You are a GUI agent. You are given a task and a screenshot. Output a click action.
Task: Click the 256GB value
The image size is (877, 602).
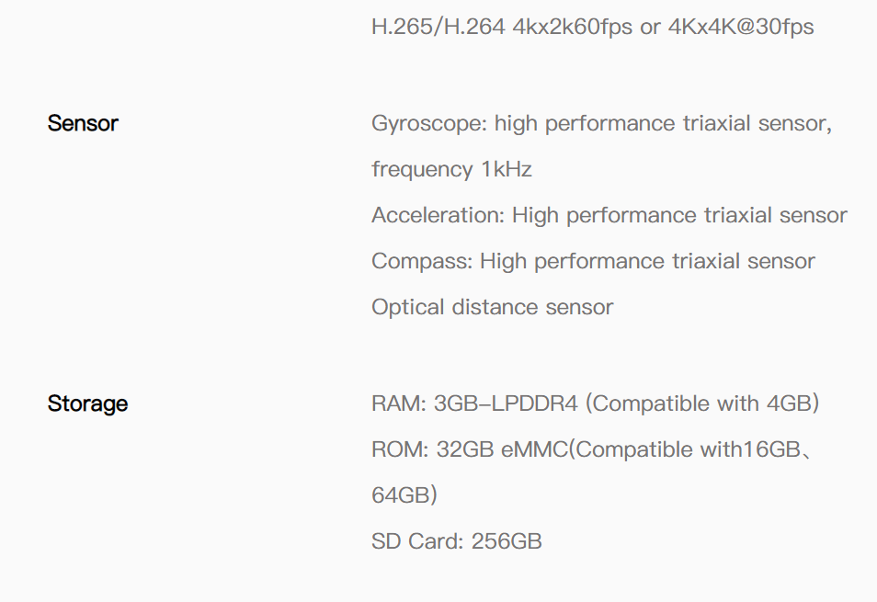[507, 541]
